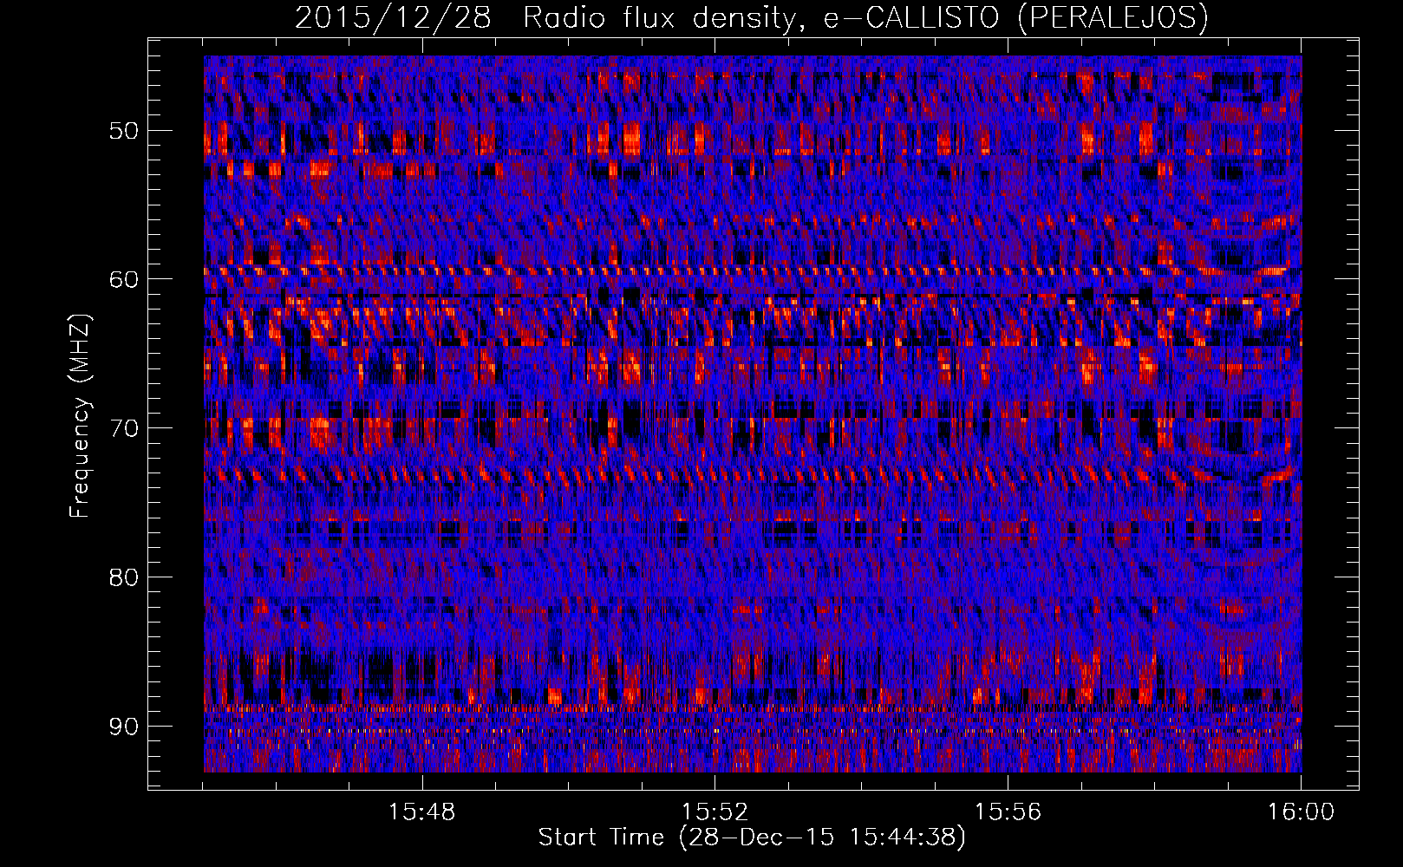The image size is (1403, 867).
Task: Click the '80' frequency tick label
Action: tap(123, 577)
